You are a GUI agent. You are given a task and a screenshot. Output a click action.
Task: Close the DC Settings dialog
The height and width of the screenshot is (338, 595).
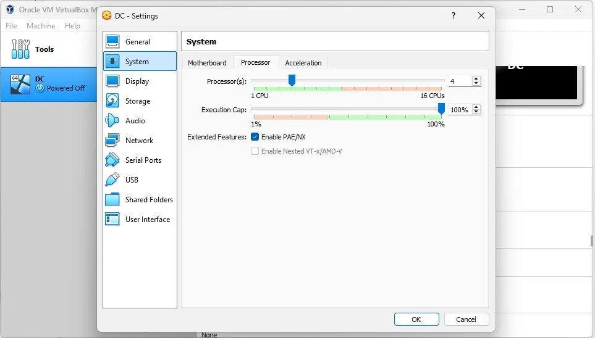click(481, 15)
